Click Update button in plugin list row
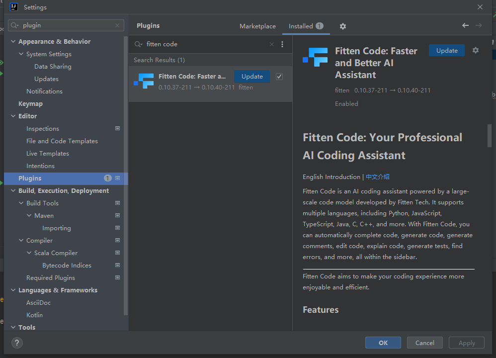496x358 pixels. (x=252, y=77)
